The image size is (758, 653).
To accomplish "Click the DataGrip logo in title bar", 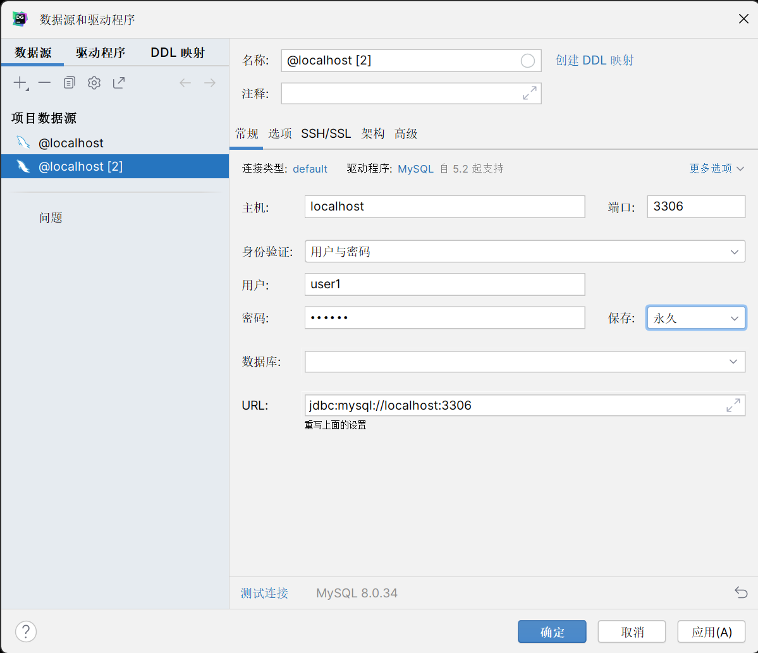I will [x=20, y=20].
